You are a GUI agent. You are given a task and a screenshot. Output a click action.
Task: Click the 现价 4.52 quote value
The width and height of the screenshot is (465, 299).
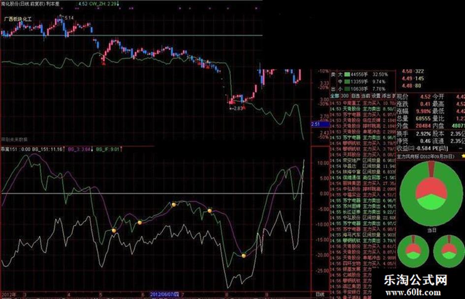pyautogui.click(x=425, y=97)
